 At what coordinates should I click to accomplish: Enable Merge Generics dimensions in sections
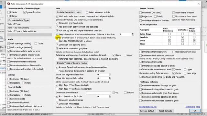57,71
